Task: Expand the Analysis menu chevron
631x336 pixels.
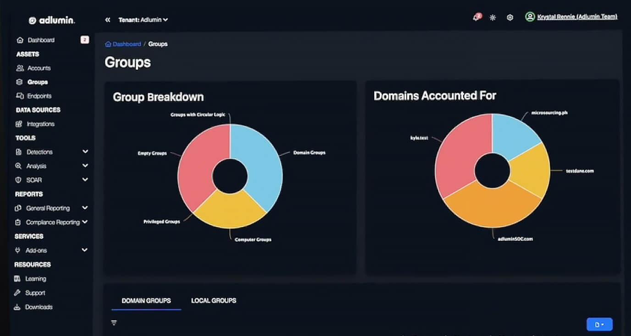Action: (x=85, y=166)
